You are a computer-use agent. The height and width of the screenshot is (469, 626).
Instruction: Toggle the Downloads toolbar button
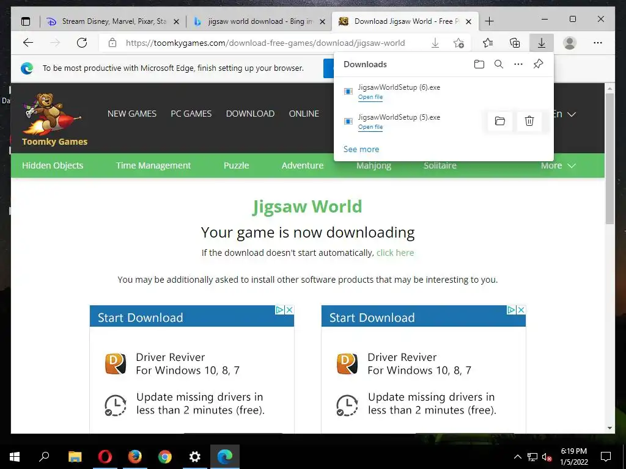coord(542,43)
